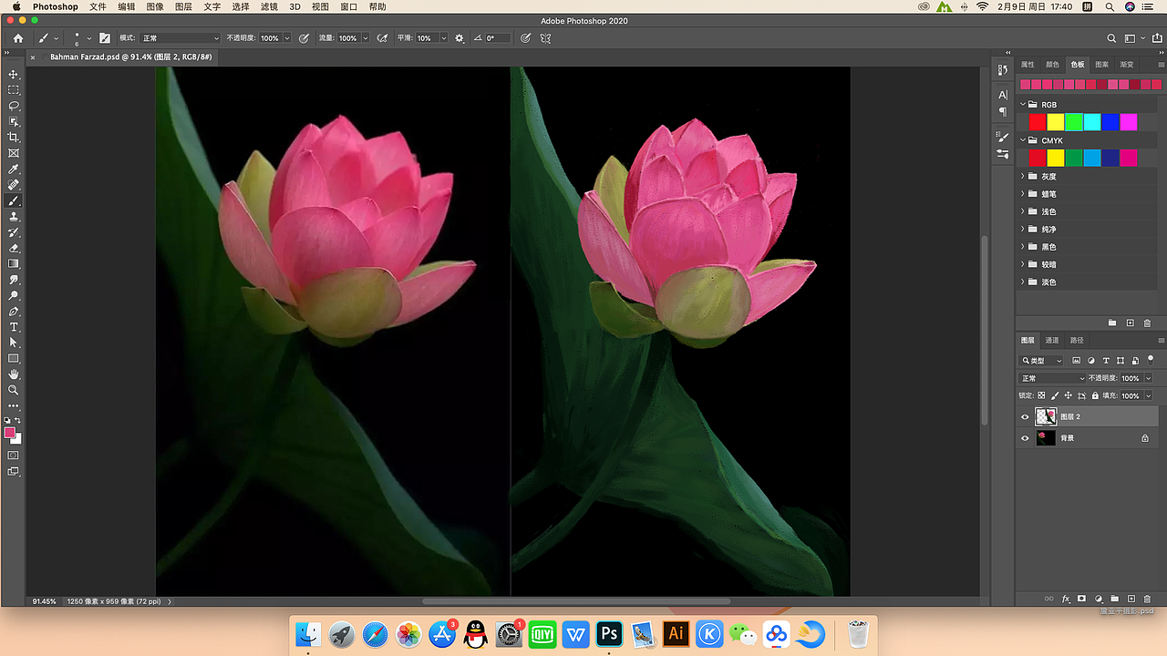Create new layer in Layers panel
The image size is (1167, 656).
tap(1131, 599)
